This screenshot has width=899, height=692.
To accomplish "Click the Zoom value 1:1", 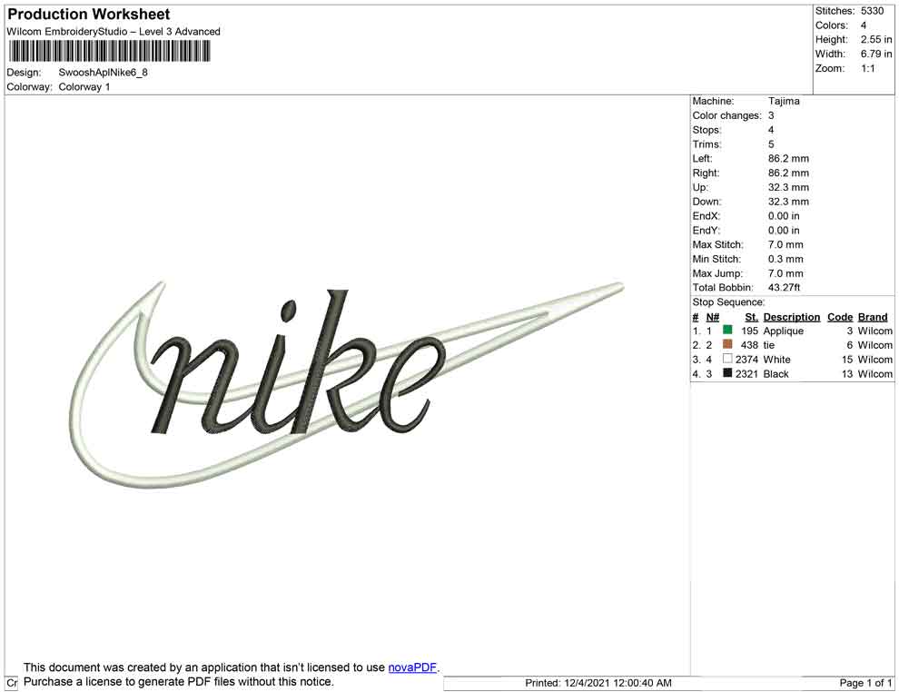I will coord(868,68).
